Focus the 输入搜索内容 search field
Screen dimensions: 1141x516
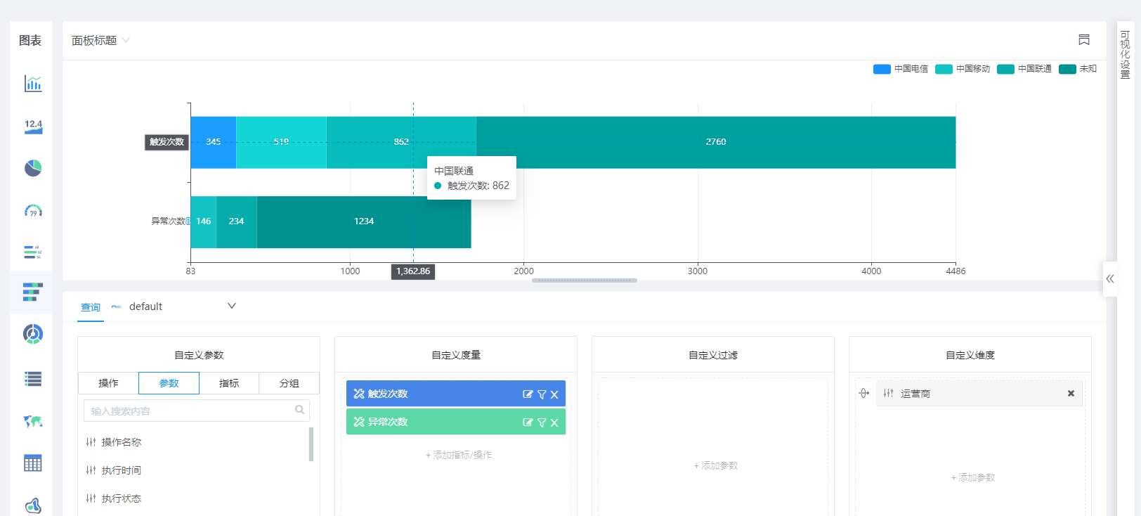197,411
